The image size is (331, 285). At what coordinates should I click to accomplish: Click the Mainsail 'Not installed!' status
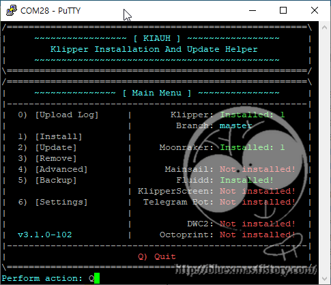(257, 169)
